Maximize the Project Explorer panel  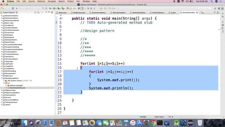coord(52,13)
